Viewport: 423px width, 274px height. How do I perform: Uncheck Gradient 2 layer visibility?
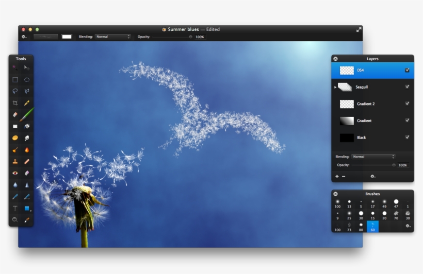407,104
